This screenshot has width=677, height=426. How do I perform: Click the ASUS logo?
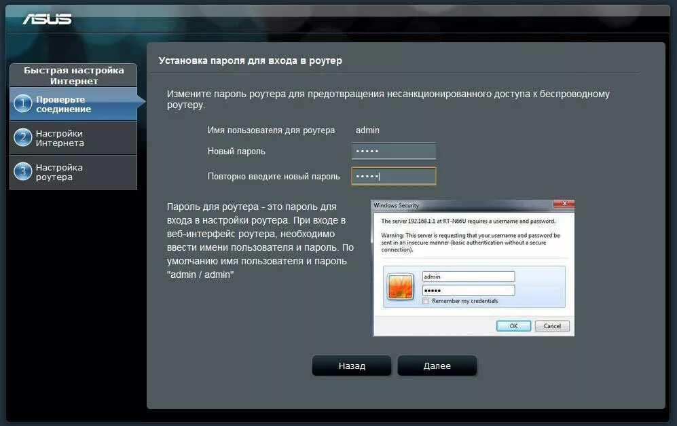(47, 19)
